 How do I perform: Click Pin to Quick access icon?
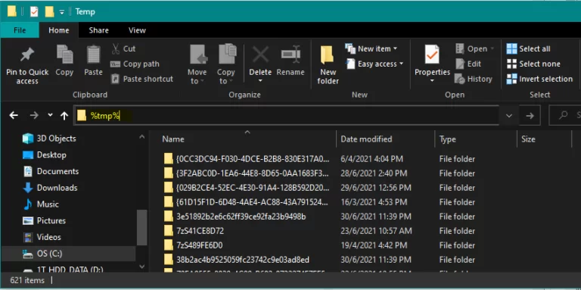pos(27,55)
